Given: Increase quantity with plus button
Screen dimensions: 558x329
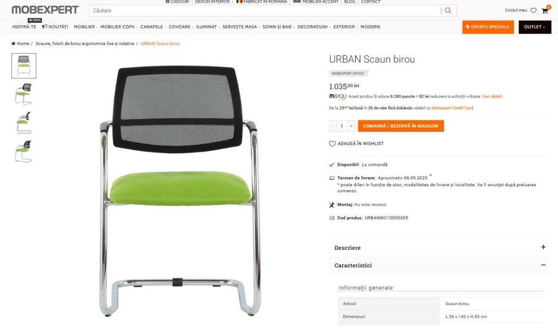Looking at the screenshot, I should coord(351,126).
